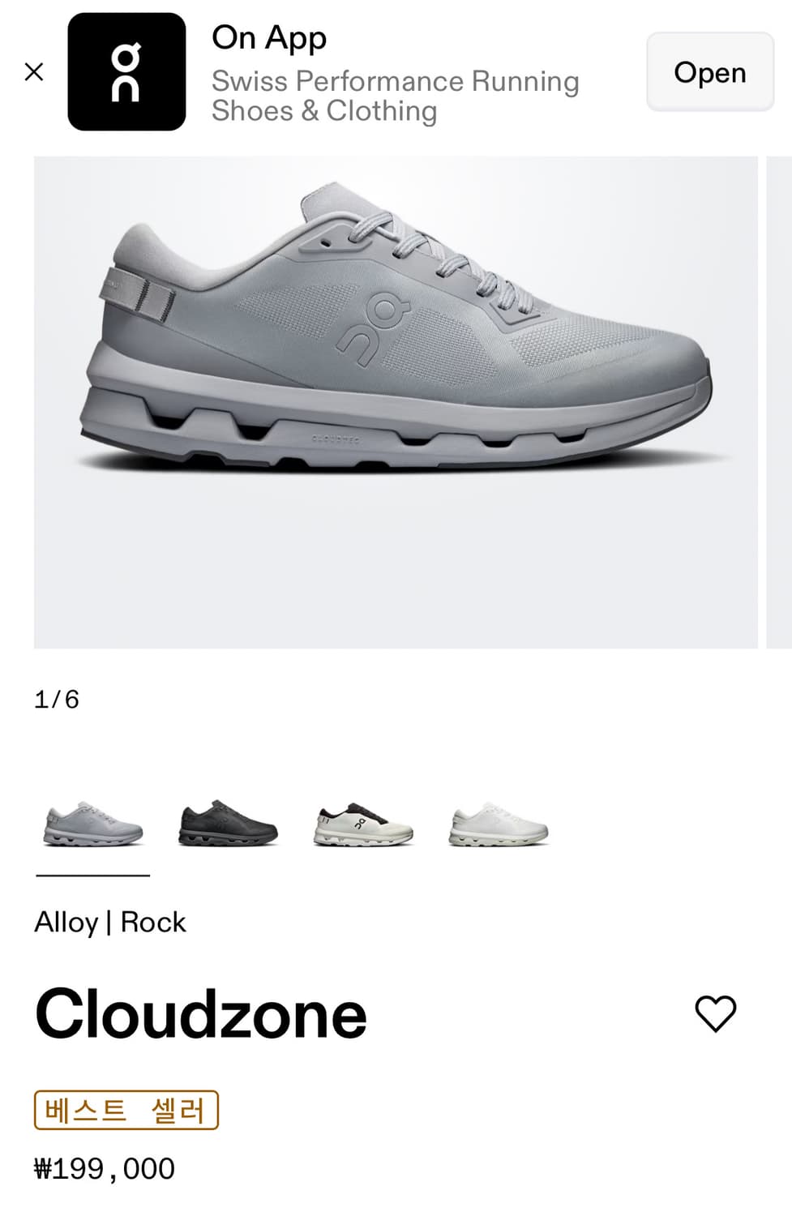Click the Open app button

710,72
